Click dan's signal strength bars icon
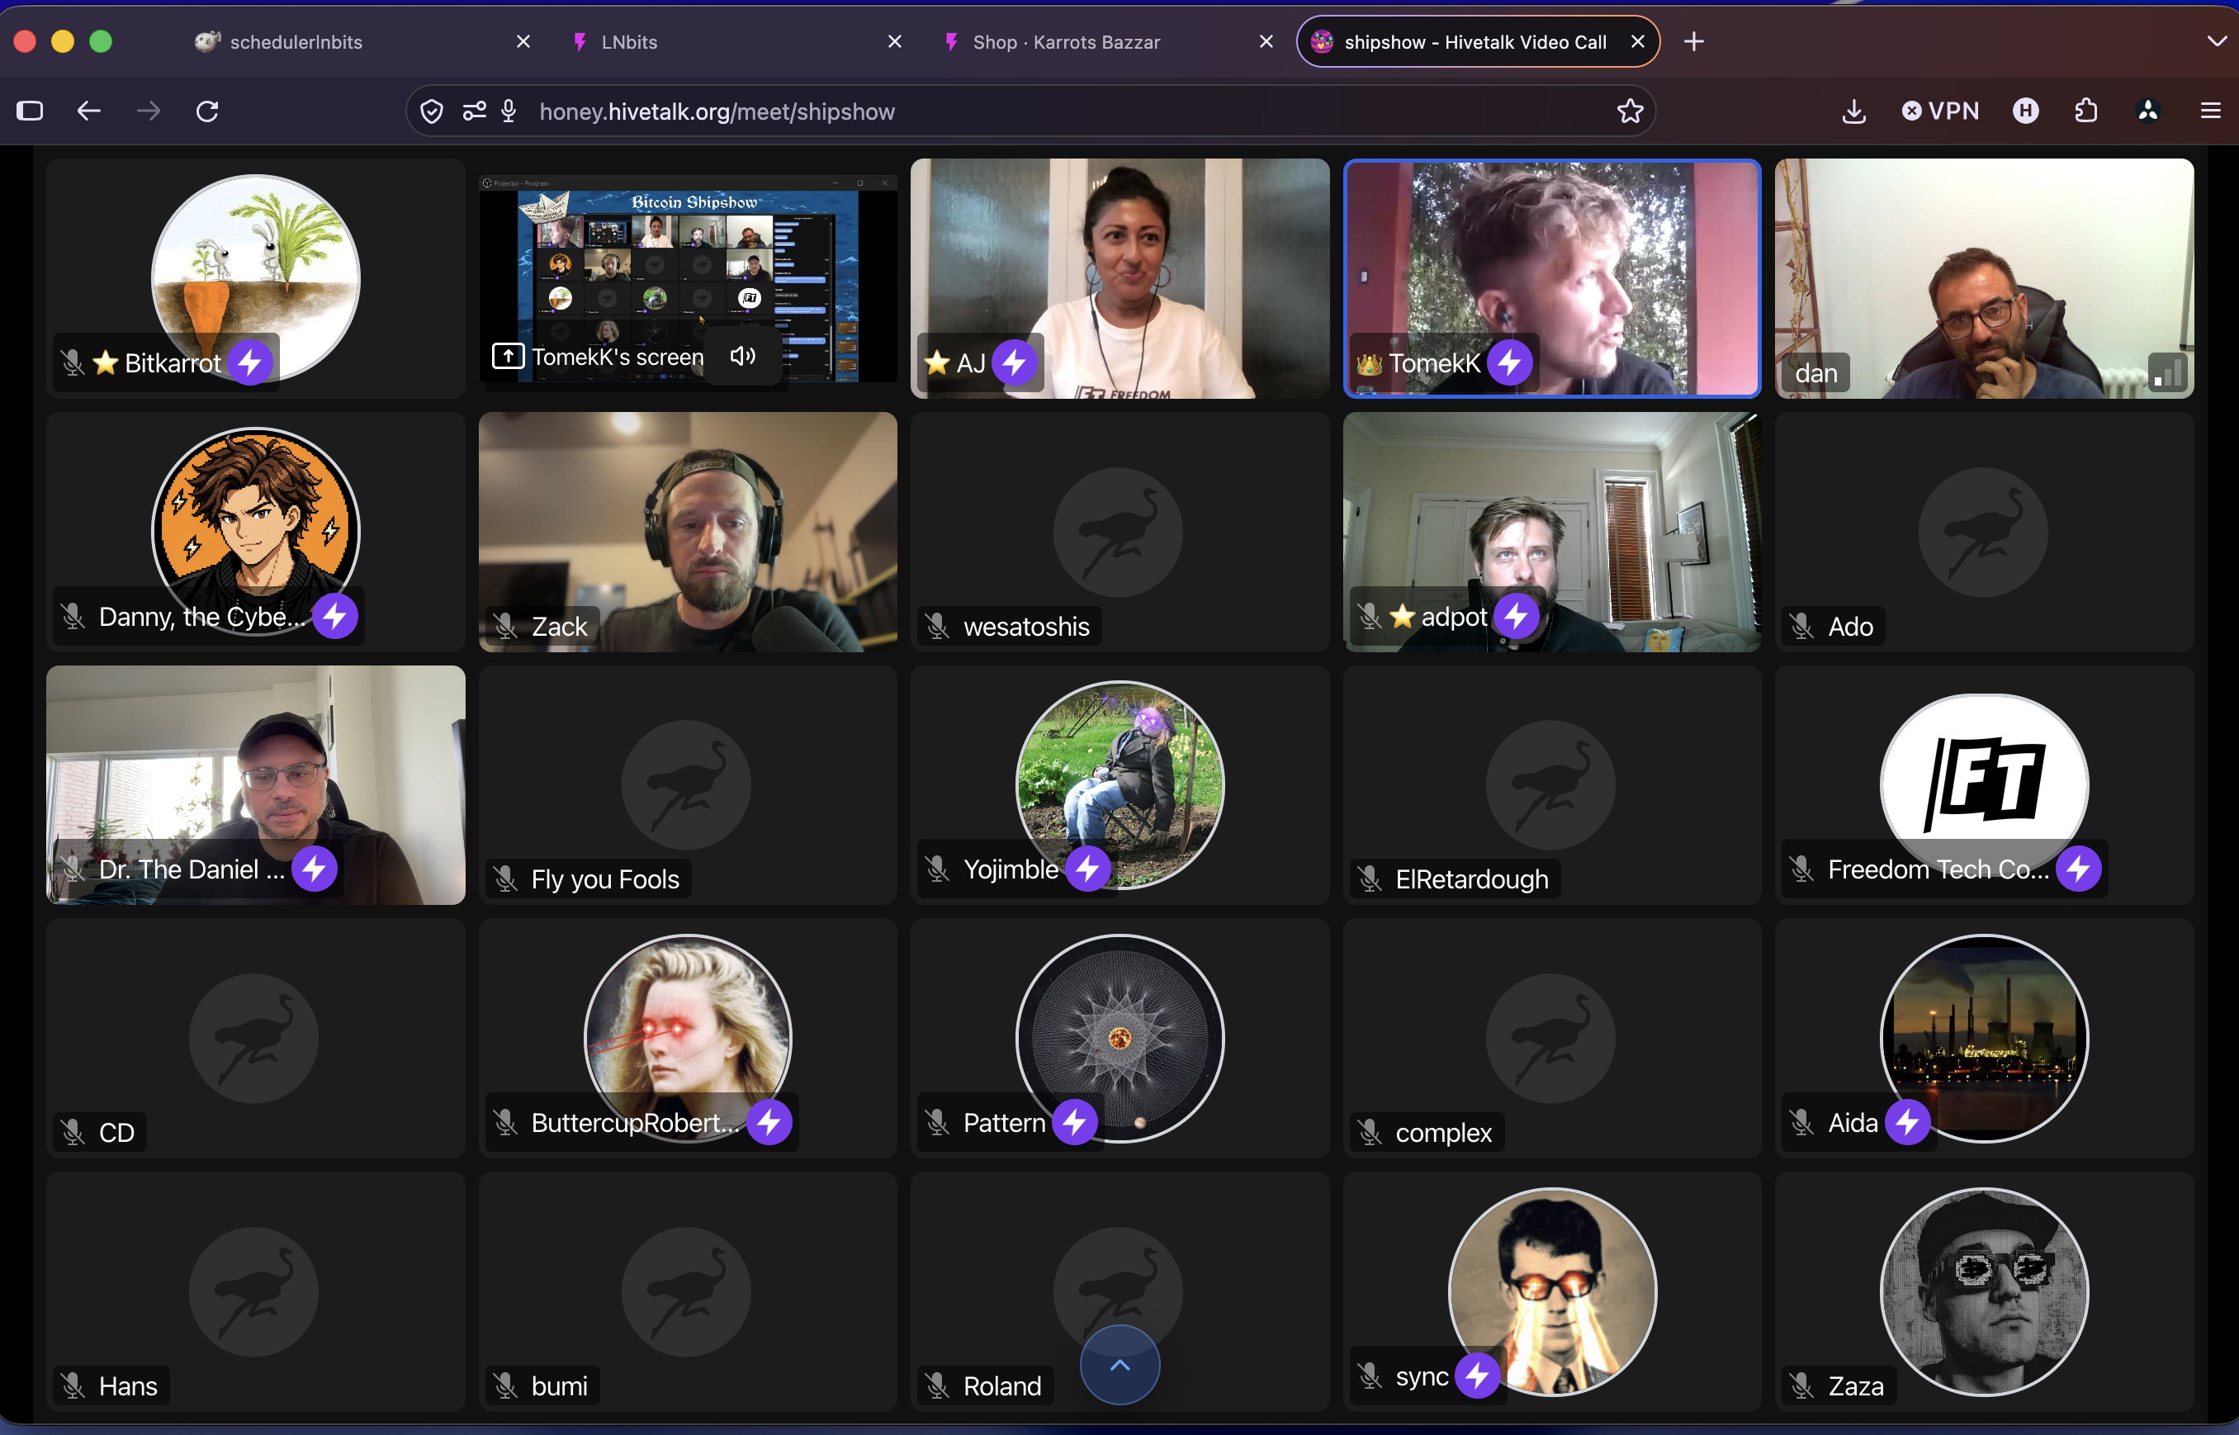 [2167, 372]
